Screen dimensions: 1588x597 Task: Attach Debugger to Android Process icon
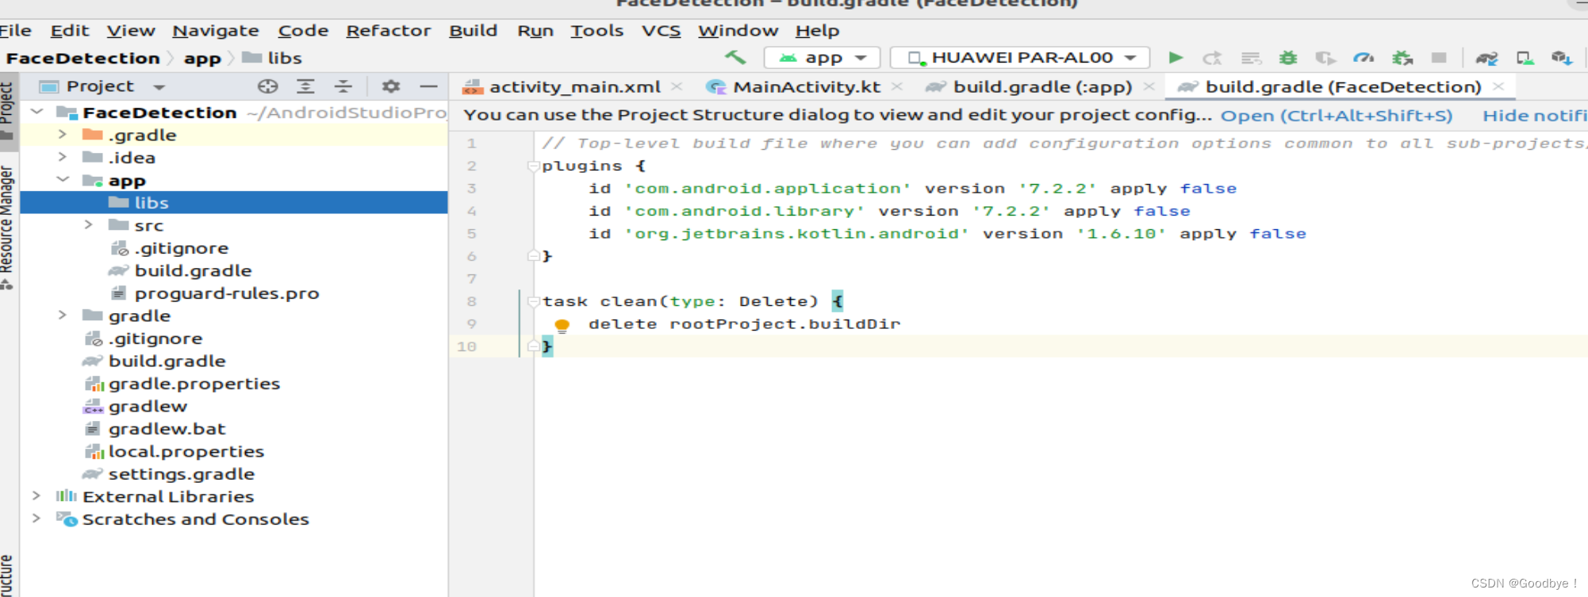[1402, 58]
